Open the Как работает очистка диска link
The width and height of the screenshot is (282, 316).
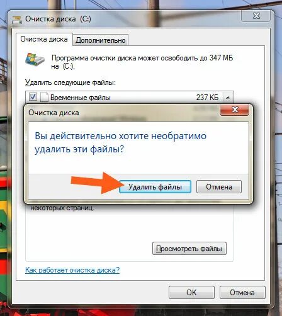pos(72,270)
